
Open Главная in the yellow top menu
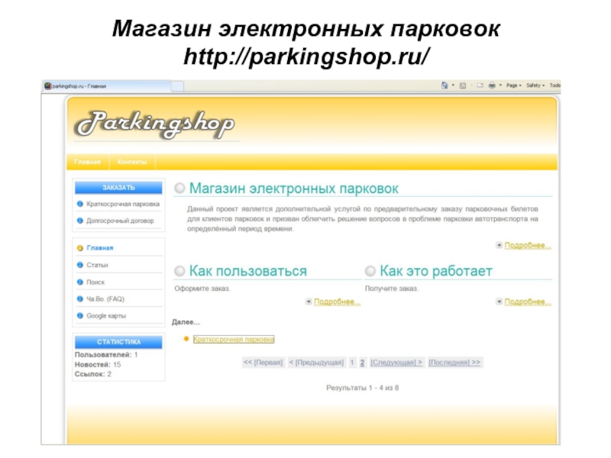pos(87,162)
